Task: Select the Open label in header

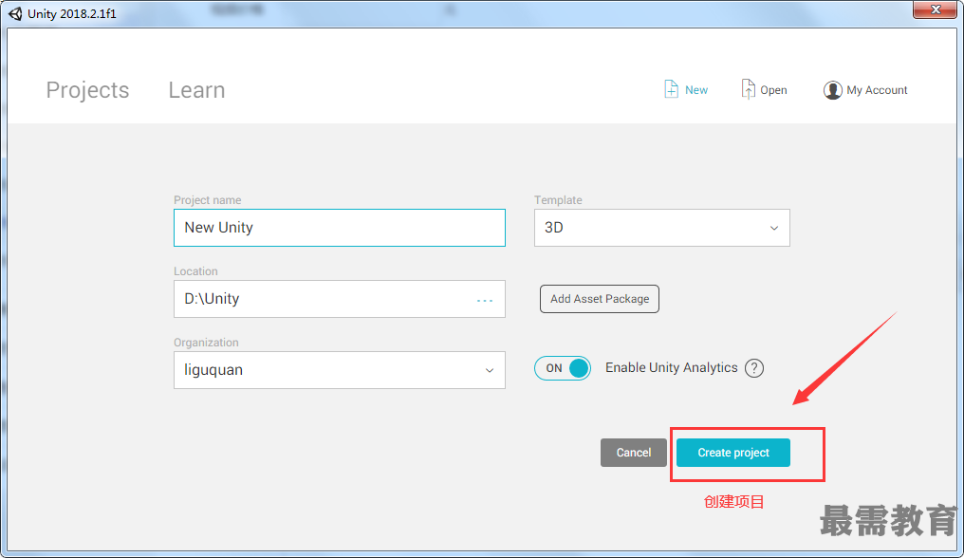Action: [x=773, y=90]
